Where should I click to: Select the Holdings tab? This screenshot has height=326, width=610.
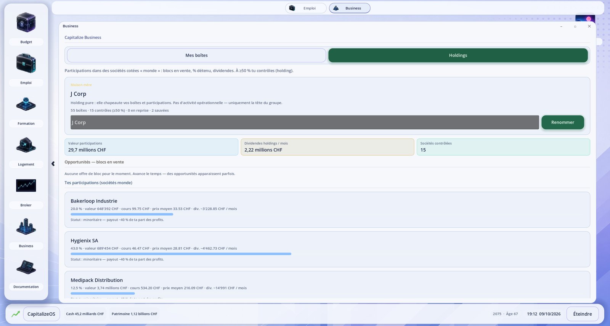coord(458,55)
